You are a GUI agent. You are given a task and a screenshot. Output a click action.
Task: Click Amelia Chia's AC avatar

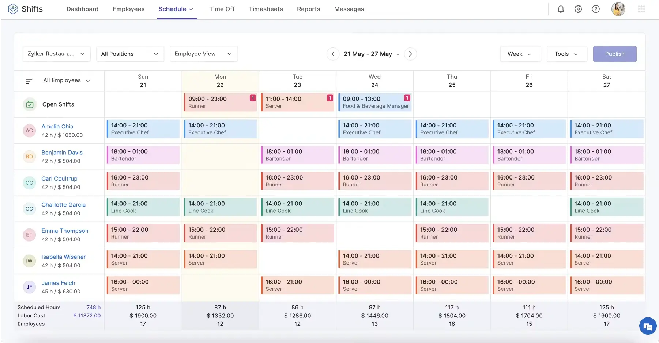click(x=29, y=131)
